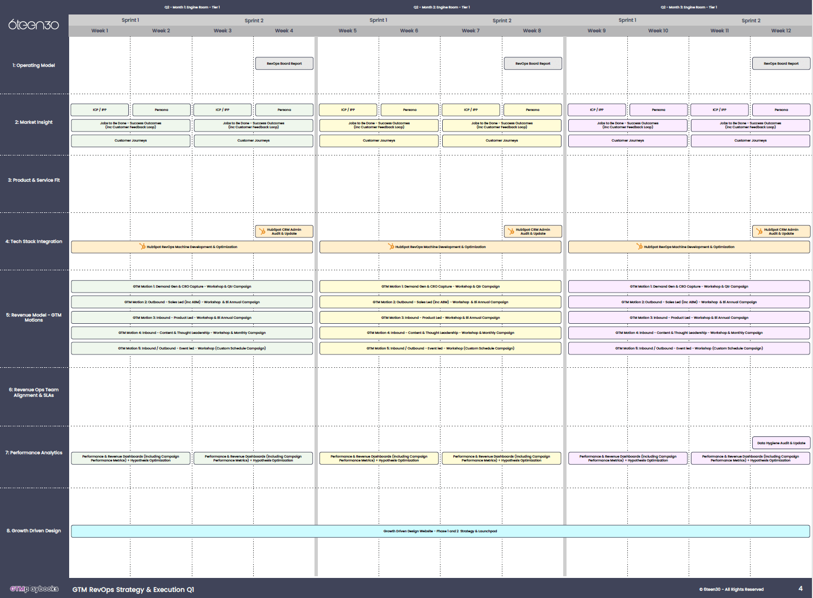The width and height of the screenshot is (813, 598).
Task: Click '6: Revenue Ops Team Alignment & SLAs' label
Action: (34, 392)
